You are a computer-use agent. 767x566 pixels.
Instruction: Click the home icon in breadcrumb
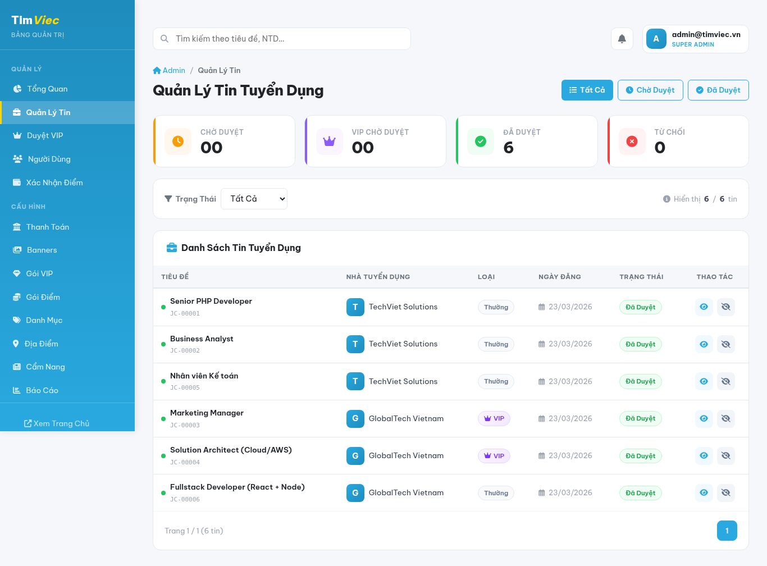tap(157, 70)
